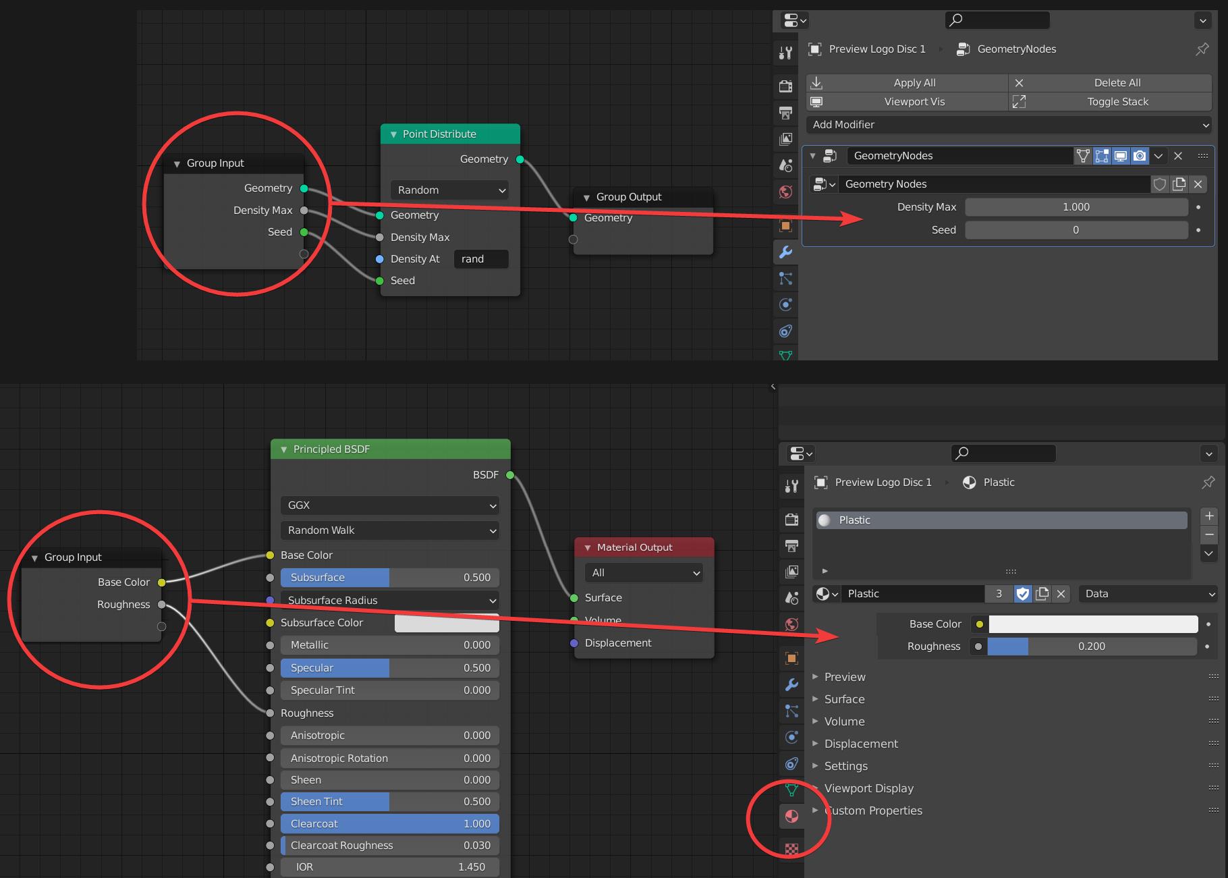Screen dimensions: 1228x878
Task: Expand the Viewport Display panel
Action: coord(868,788)
